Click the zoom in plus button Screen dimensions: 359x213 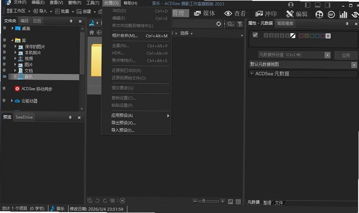tap(222, 201)
